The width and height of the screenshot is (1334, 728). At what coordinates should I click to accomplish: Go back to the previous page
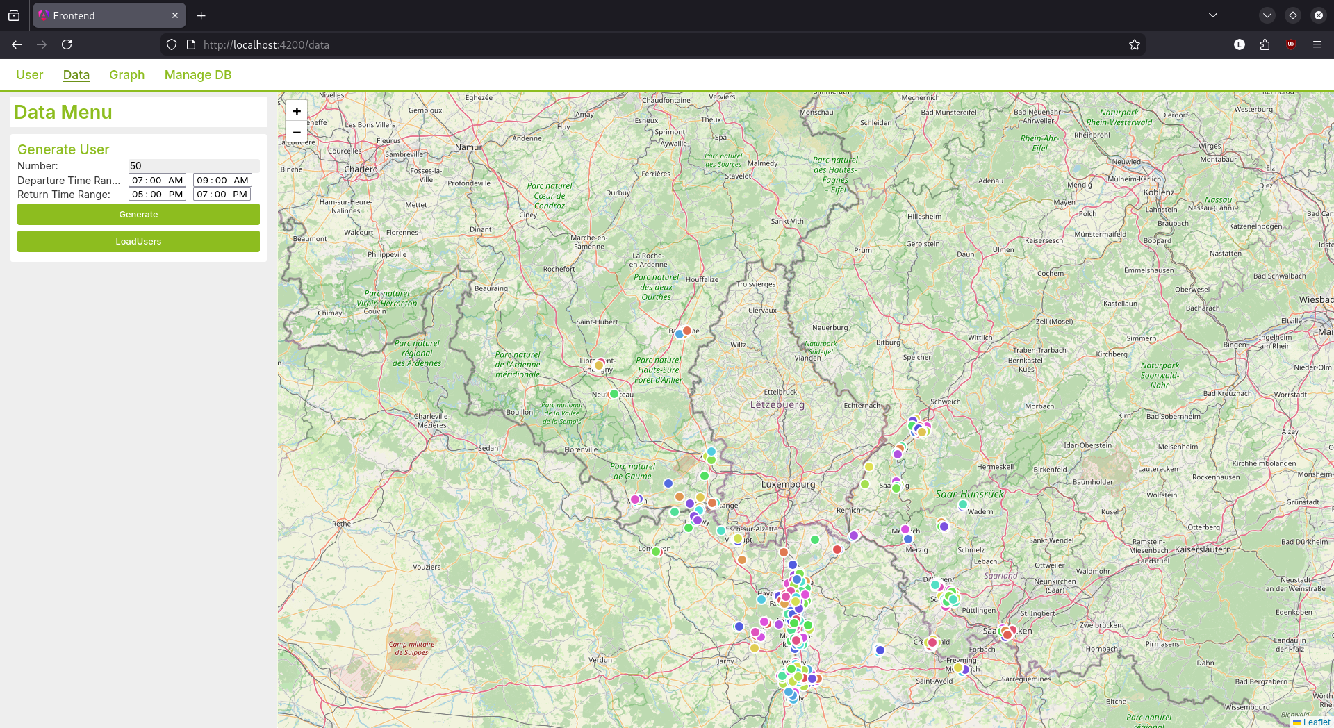point(17,44)
